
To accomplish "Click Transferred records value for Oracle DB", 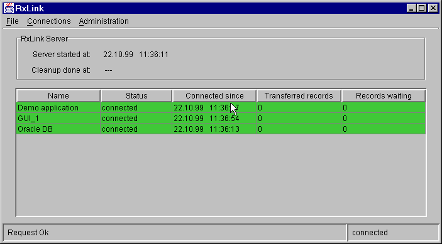I will pyautogui.click(x=299, y=129).
